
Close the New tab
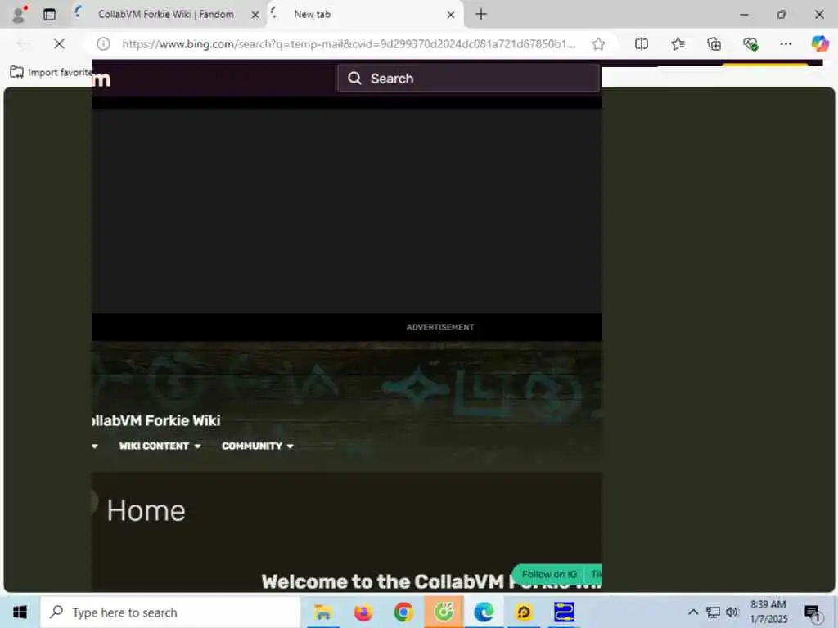pyautogui.click(x=451, y=15)
